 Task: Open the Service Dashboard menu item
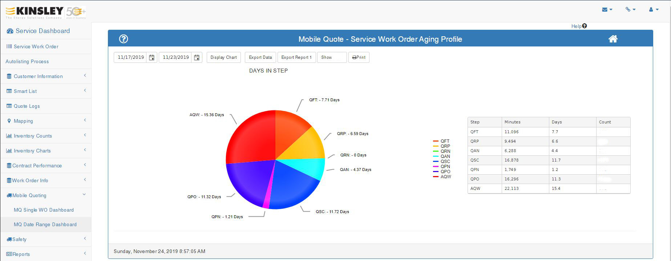[x=46, y=31]
